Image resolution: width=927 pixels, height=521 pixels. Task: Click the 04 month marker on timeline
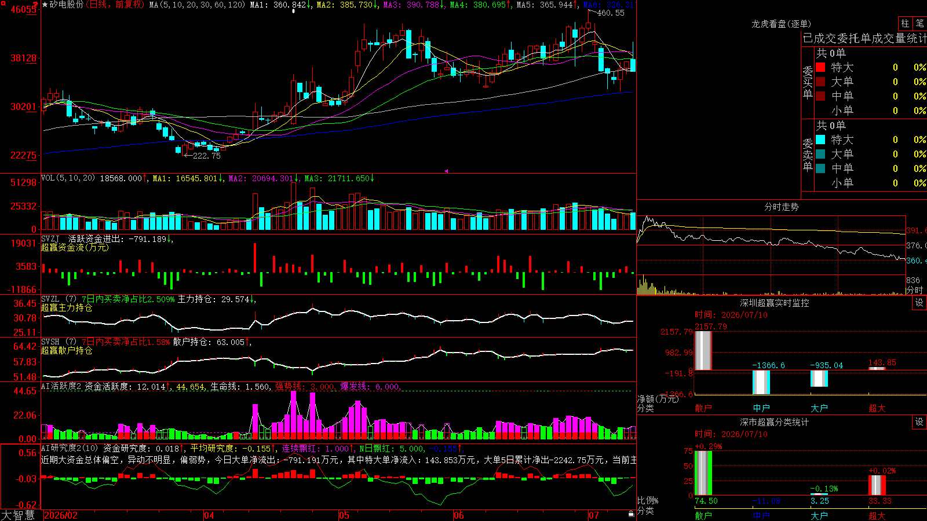[x=209, y=515]
